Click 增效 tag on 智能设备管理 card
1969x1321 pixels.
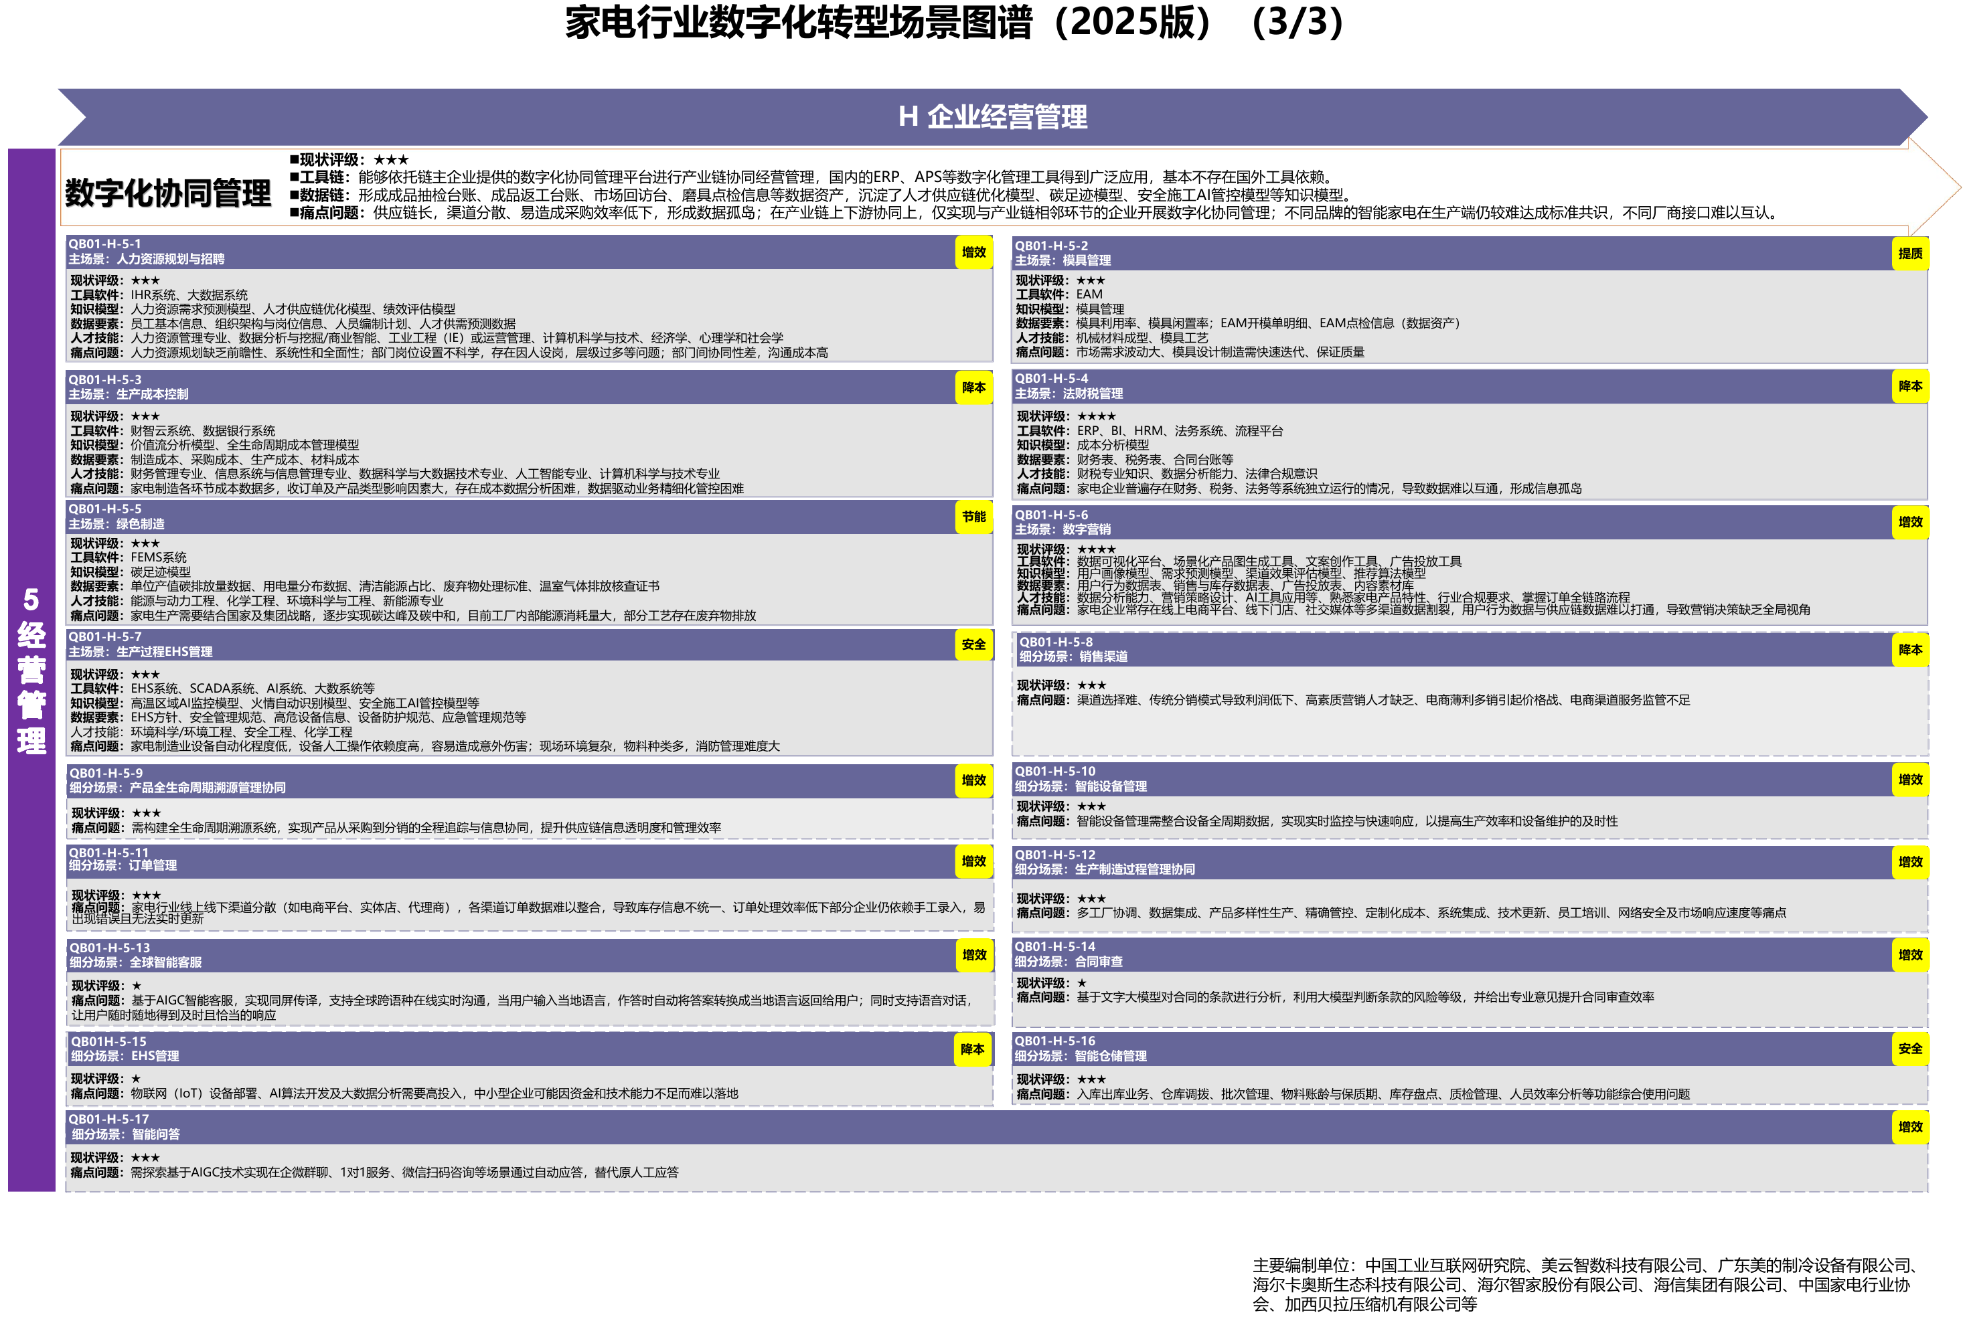coord(1910,780)
